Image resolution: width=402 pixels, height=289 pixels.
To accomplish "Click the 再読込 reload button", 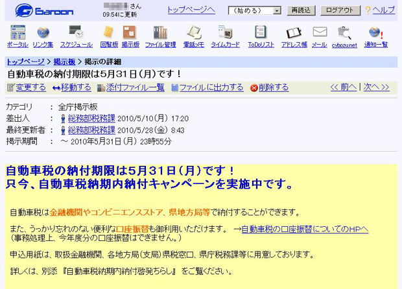I will click(x=301, y=10).
